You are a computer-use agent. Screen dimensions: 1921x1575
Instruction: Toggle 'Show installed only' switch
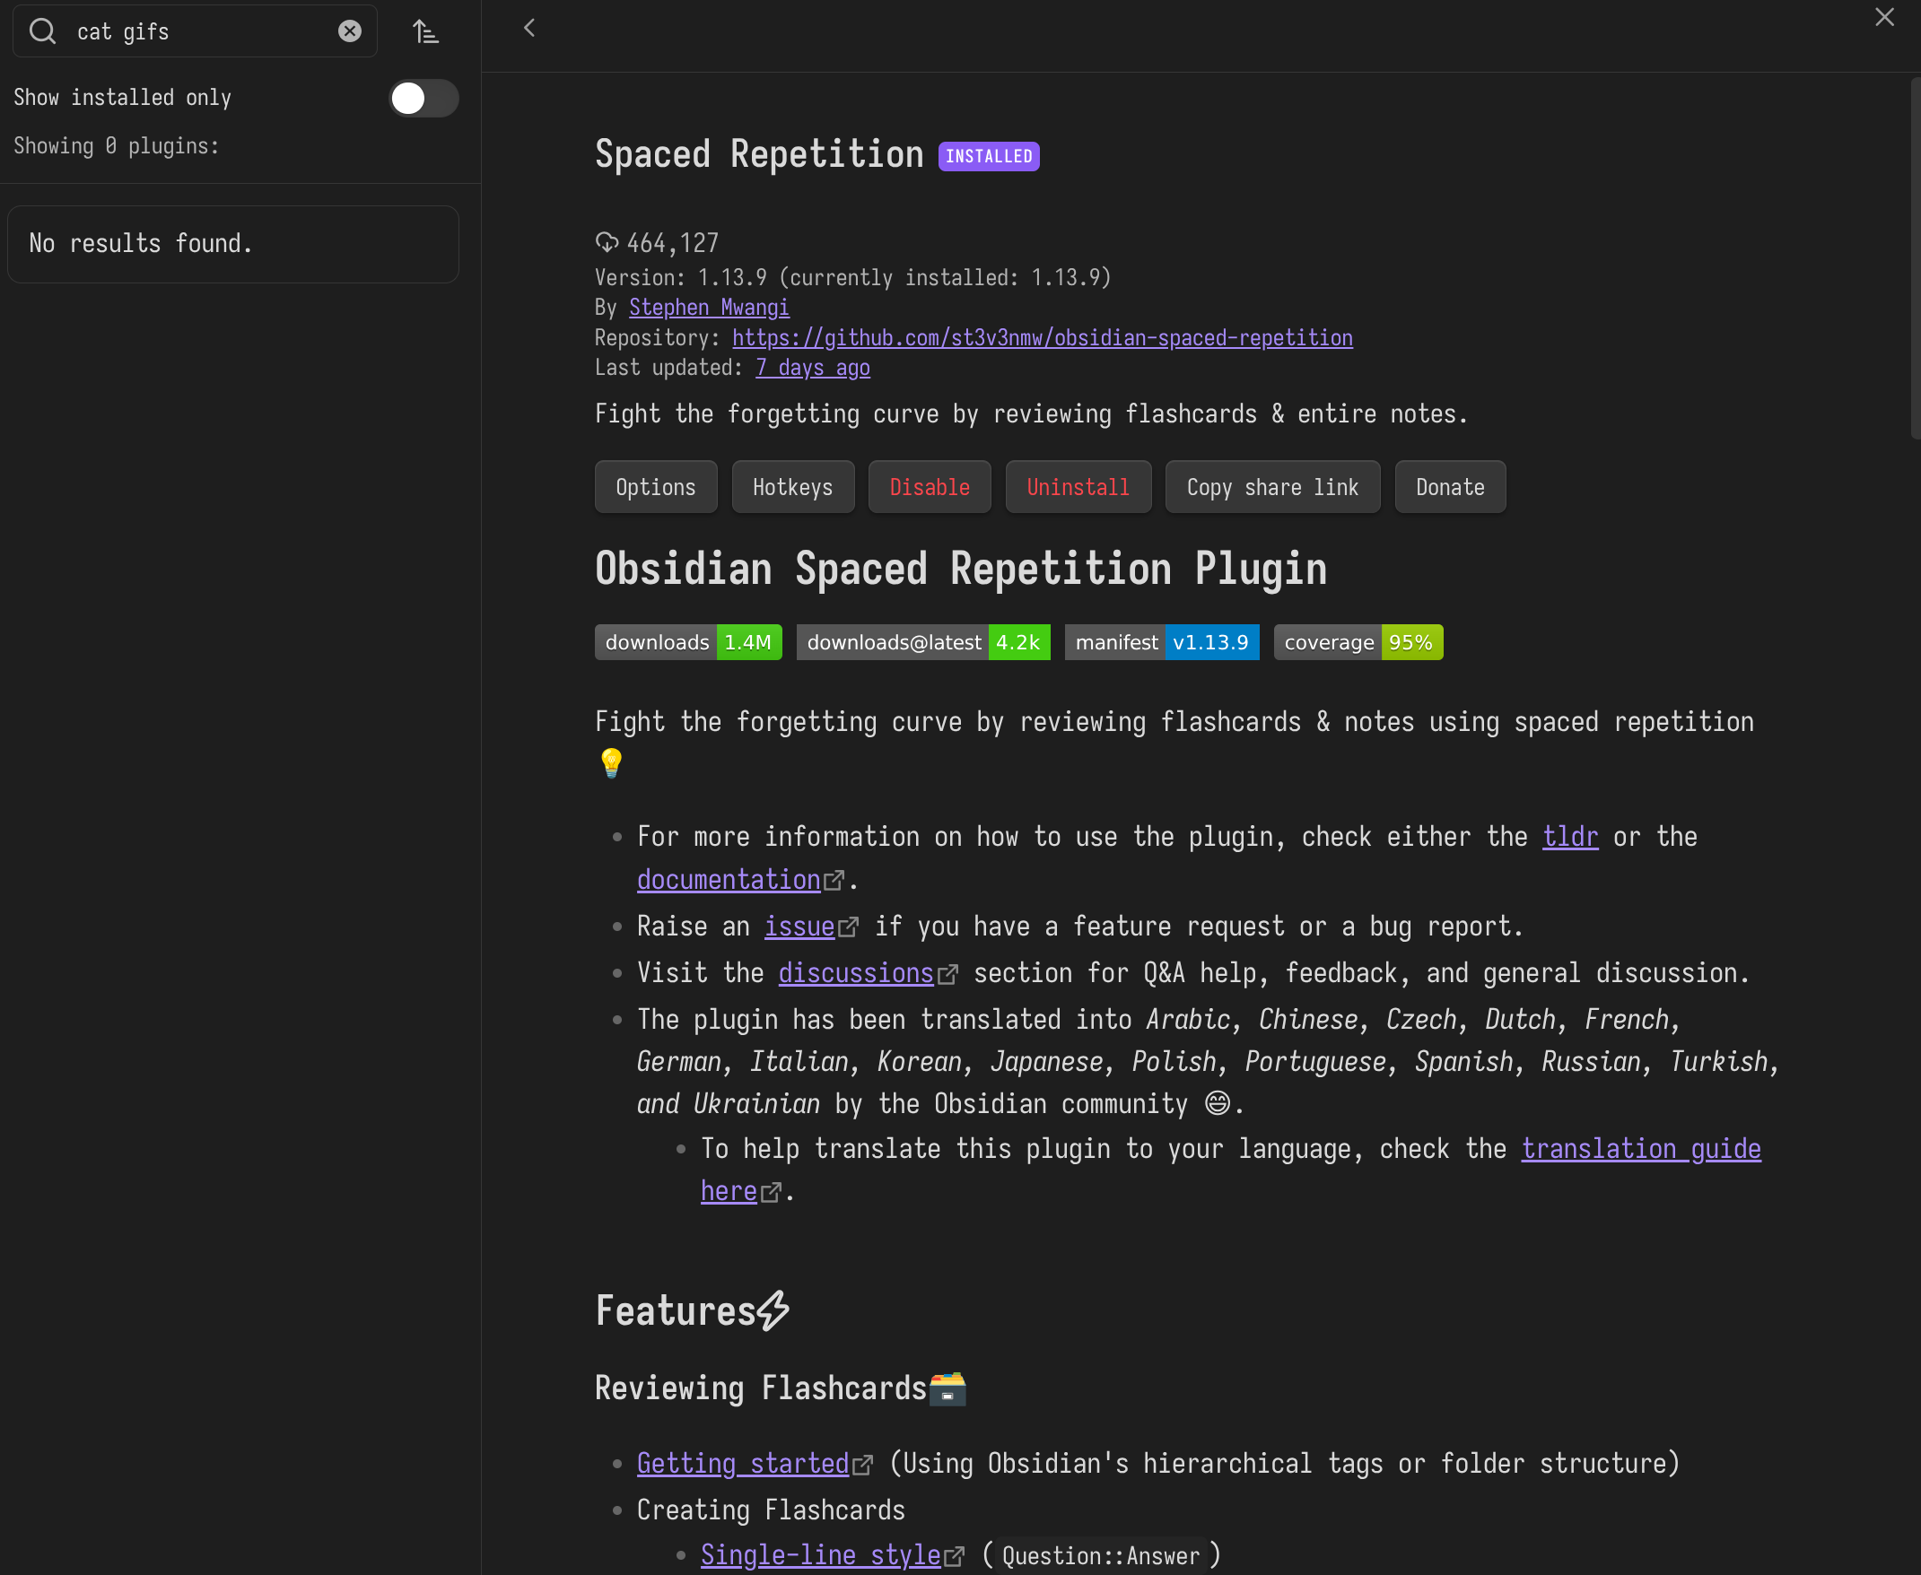423,98
